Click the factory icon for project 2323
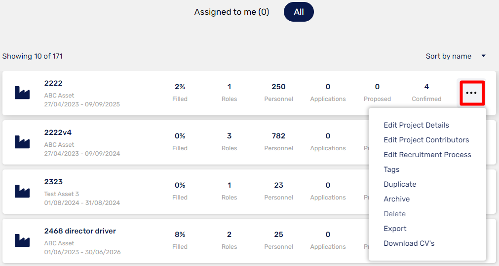The image size is (499, 266). click(22, 191)
